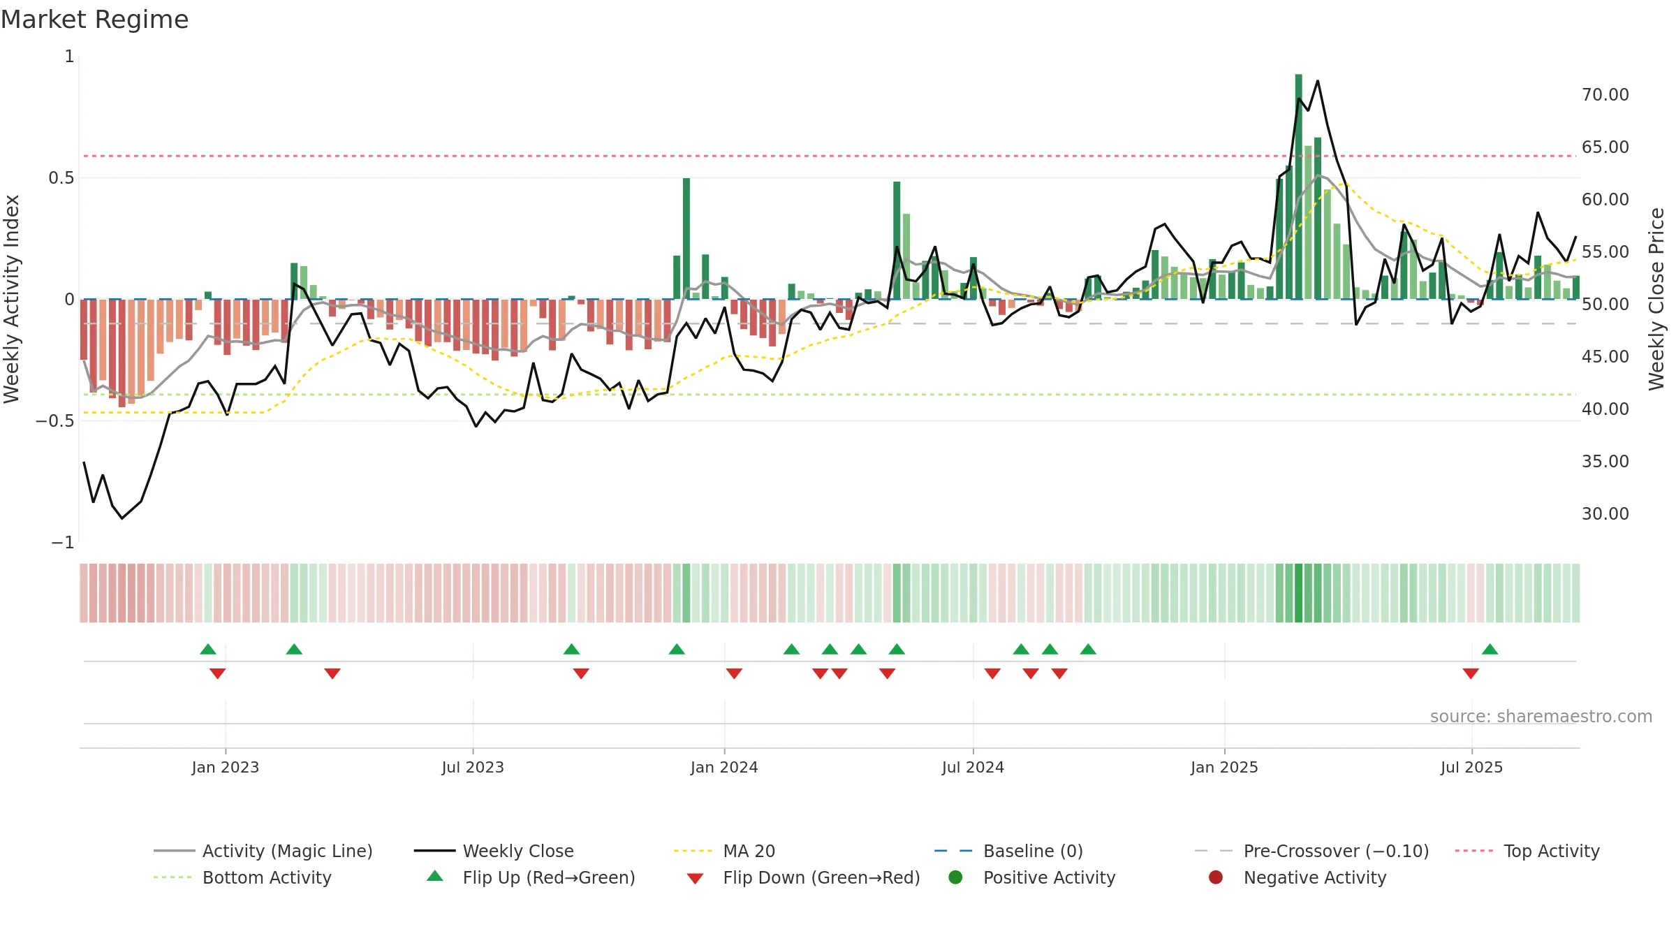Click the 65.00 price tick label
1676x943 pixels.
(x=1605, y=147)
